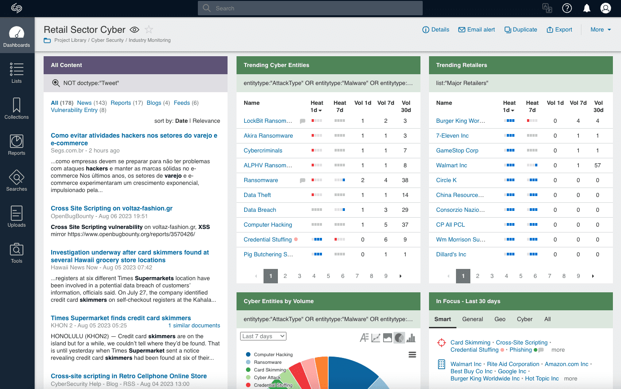Click the Project Library folder icon
The height and width of the screenshot is (389, 621).
[47, 40]
